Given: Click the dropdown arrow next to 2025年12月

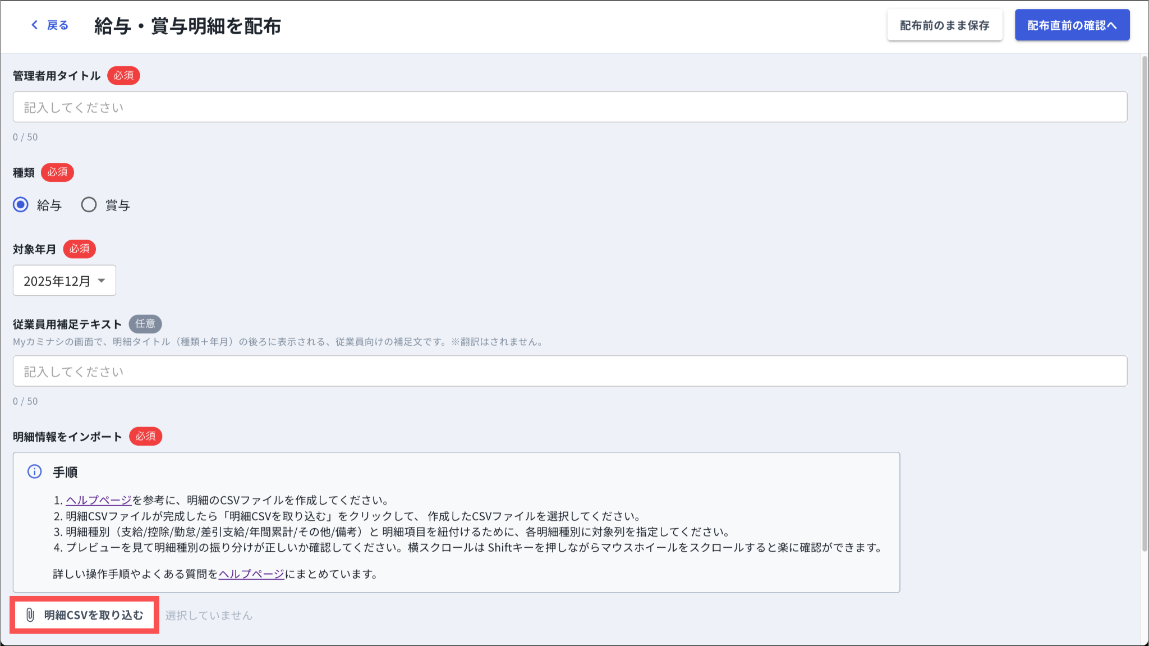Looking at the screenshot, I should pyautogui.click(x=102, y=281).
